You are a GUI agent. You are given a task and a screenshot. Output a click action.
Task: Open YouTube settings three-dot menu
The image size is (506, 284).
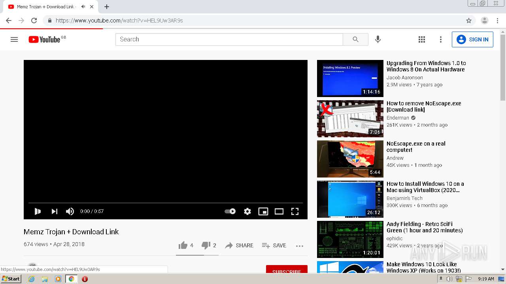pyautogui.click(x=441, y=39)
